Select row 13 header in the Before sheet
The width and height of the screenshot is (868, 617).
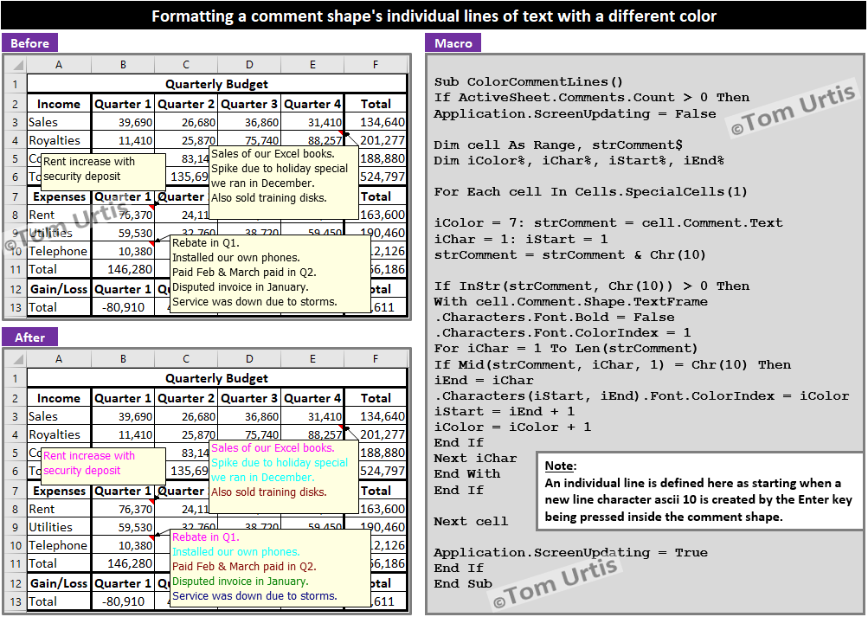click(16, 308)
